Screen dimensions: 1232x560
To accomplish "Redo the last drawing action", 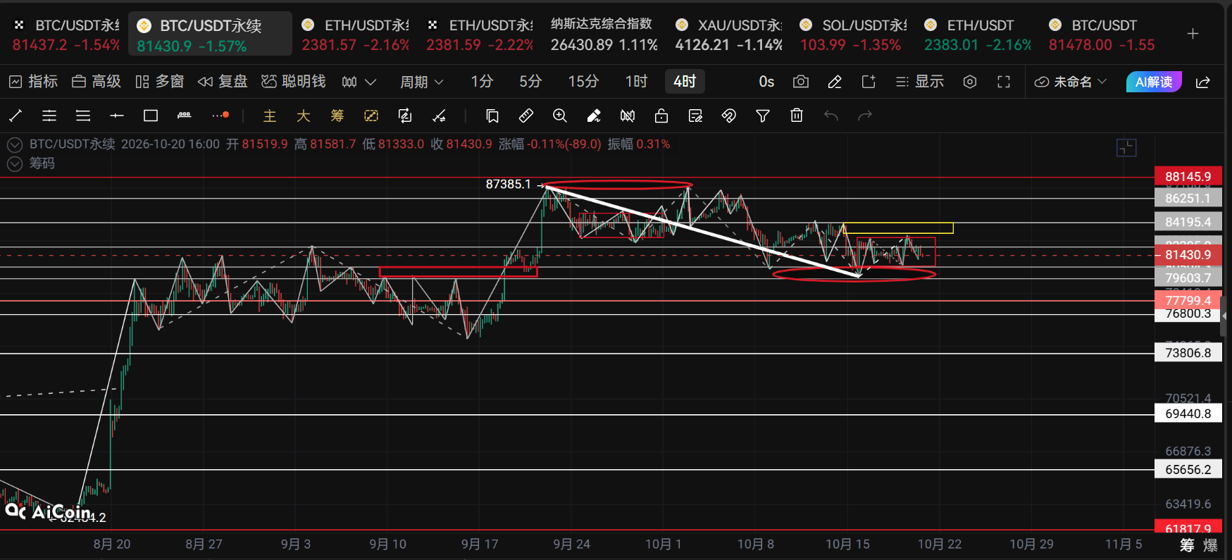I will pyautogui.click(x=865, y=116).
